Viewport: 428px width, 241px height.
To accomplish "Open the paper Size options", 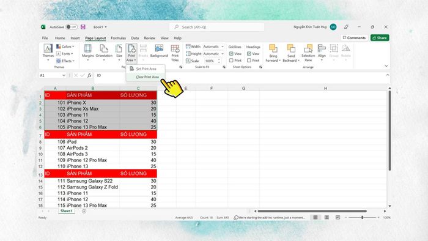I will click(x=119, y=53).
